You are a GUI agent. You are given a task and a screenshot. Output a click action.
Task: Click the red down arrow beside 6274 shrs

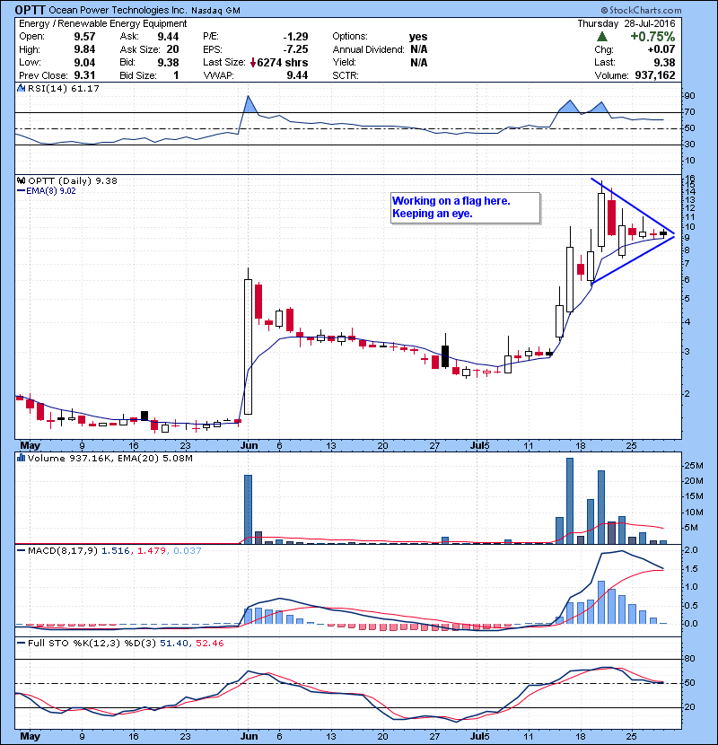coord(253,63)
